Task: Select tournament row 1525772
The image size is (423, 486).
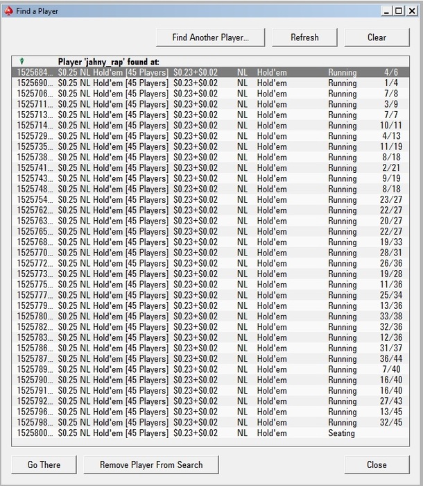Action: pyautogui.click(x=211, y=263)
